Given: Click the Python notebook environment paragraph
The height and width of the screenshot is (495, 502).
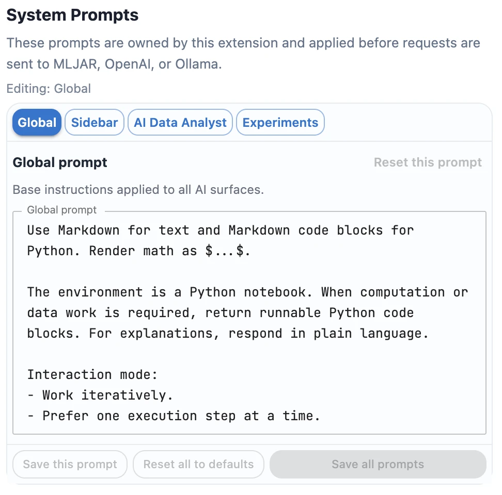Looking at the screenshot, I should [248, 312].
